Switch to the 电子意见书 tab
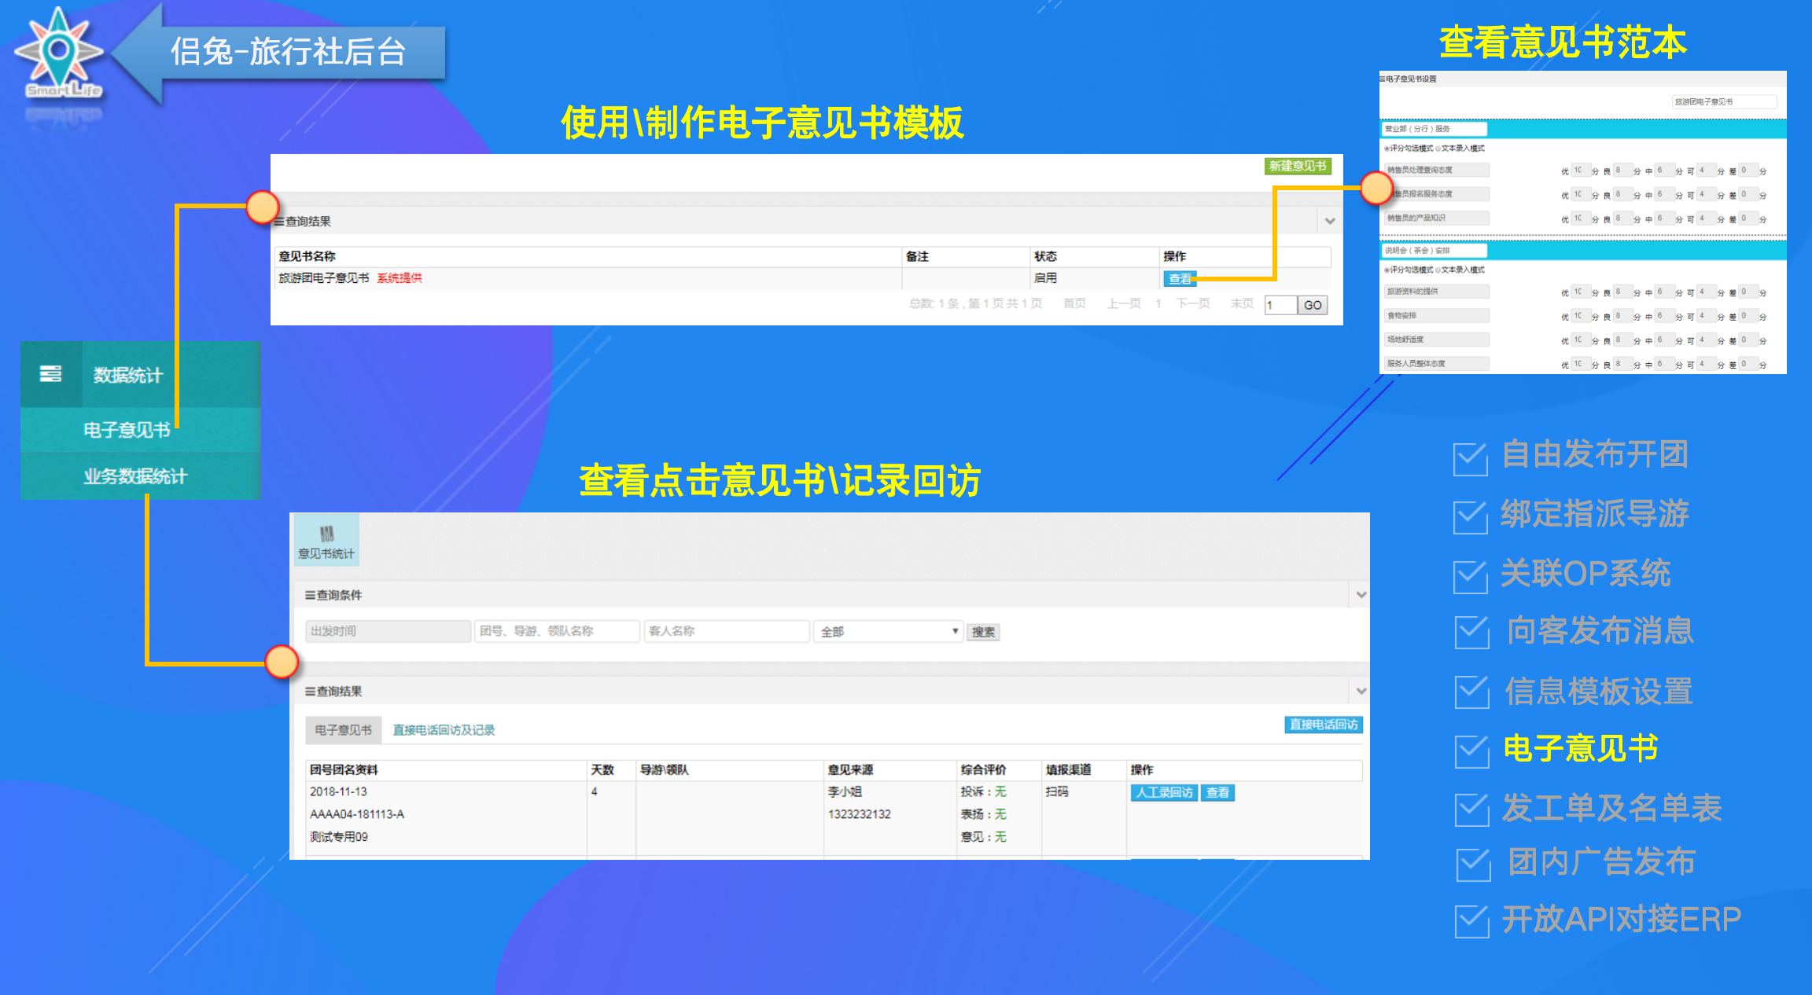The width and height of the screenshot is (1812, 995). pos(343,730)
